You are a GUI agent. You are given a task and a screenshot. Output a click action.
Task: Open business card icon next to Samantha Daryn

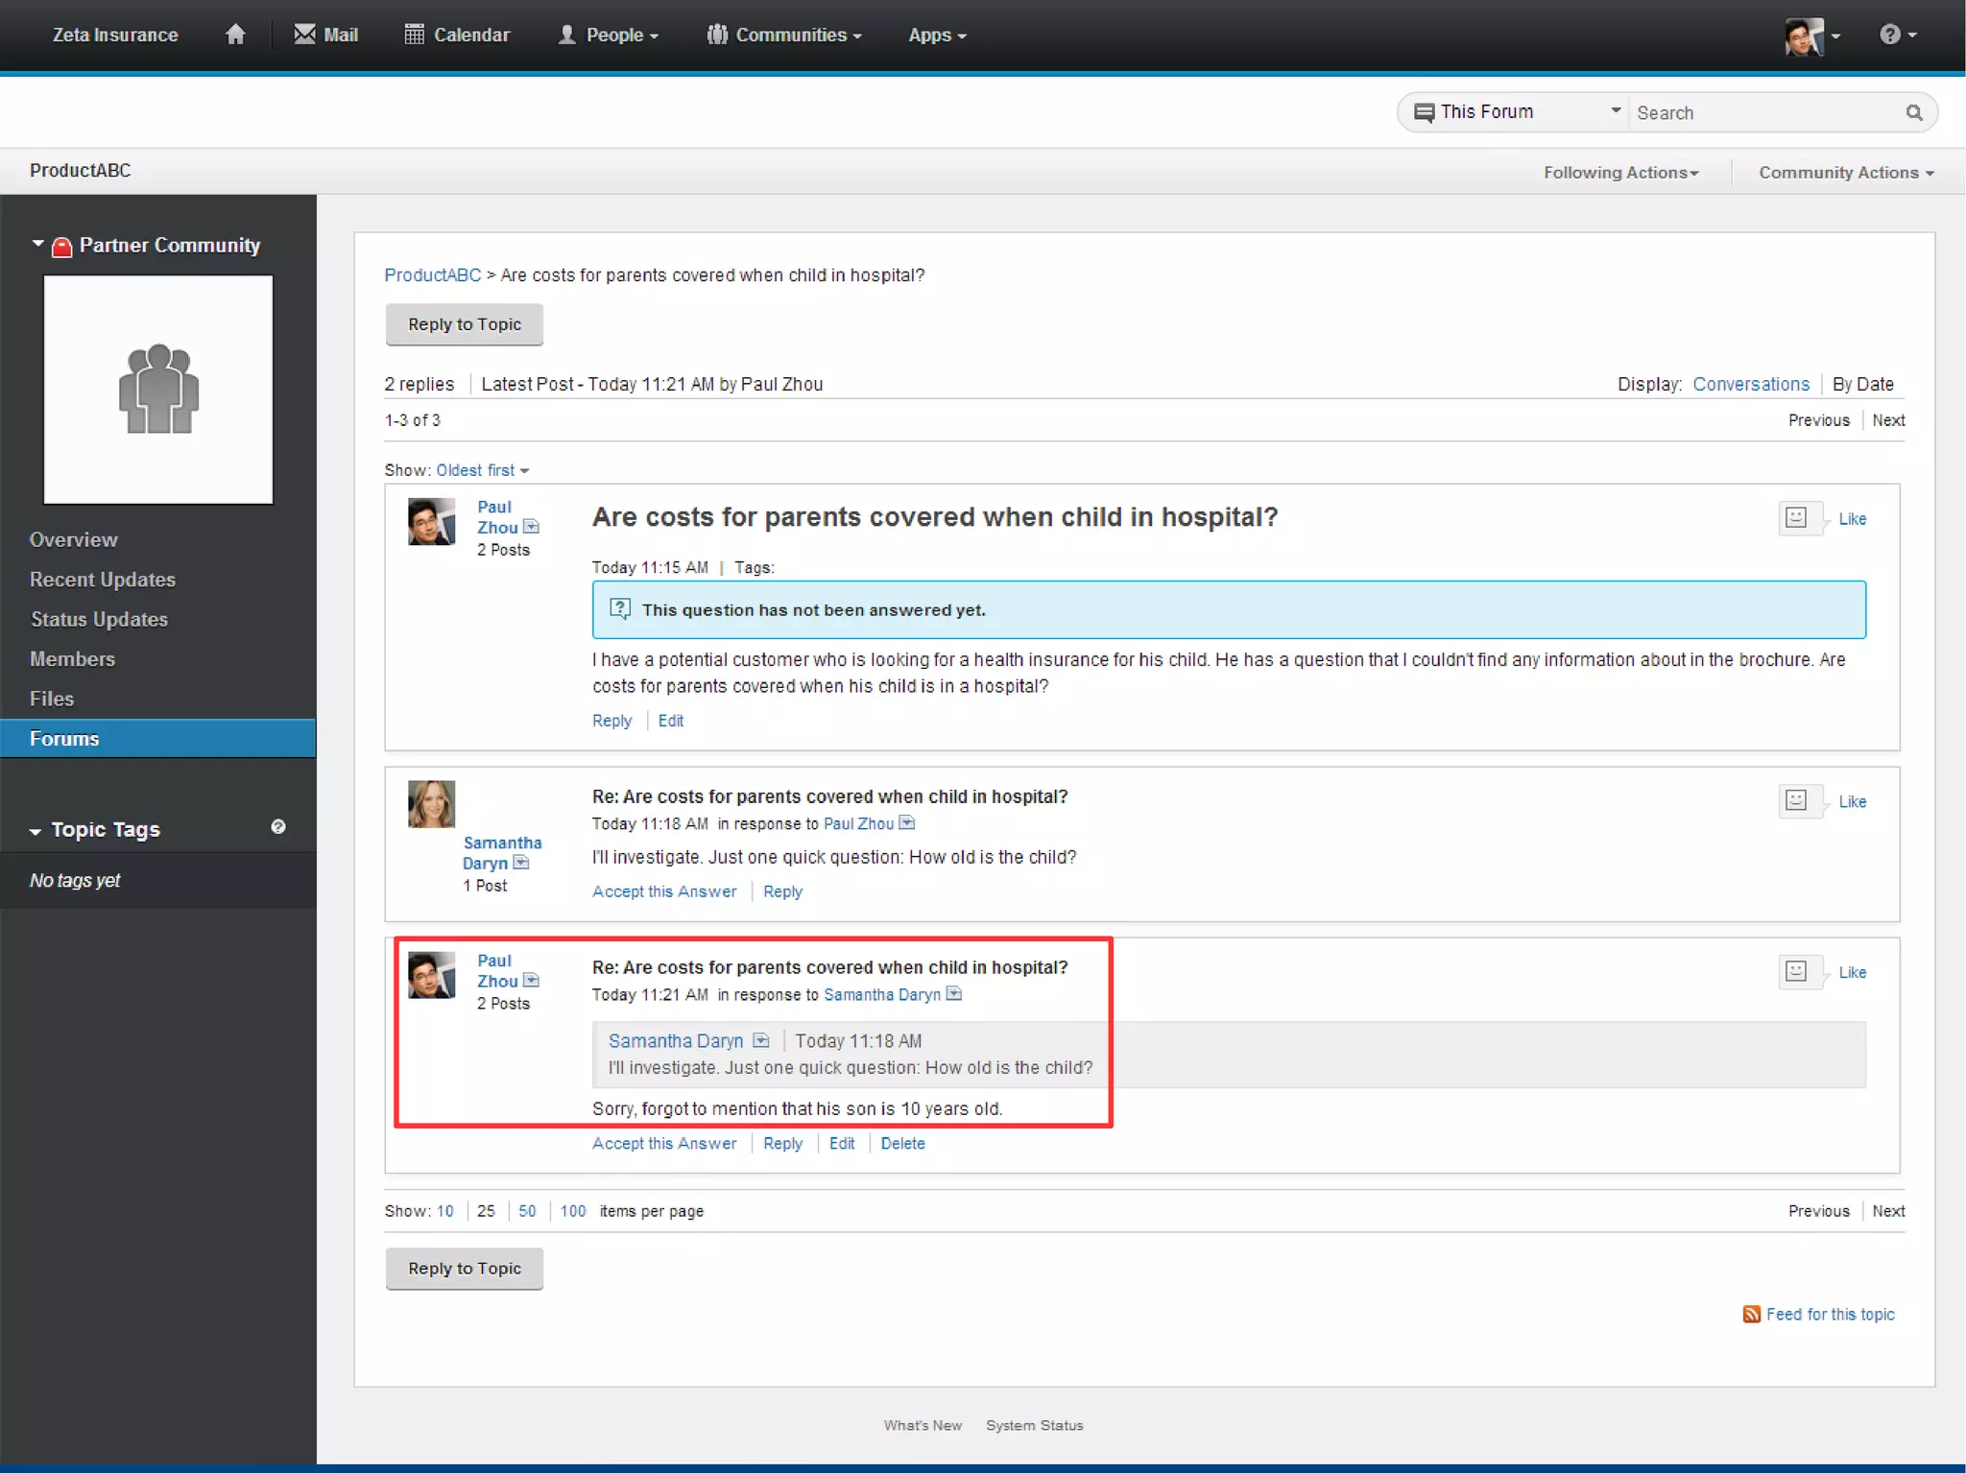coord(521,863)
